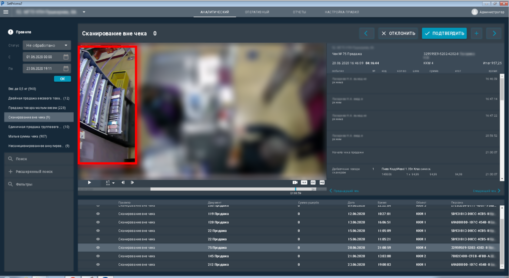The image size is (509, 278).
Task: Click the ПОДТВЕРДИТЬ button
Action: (444, 33)
